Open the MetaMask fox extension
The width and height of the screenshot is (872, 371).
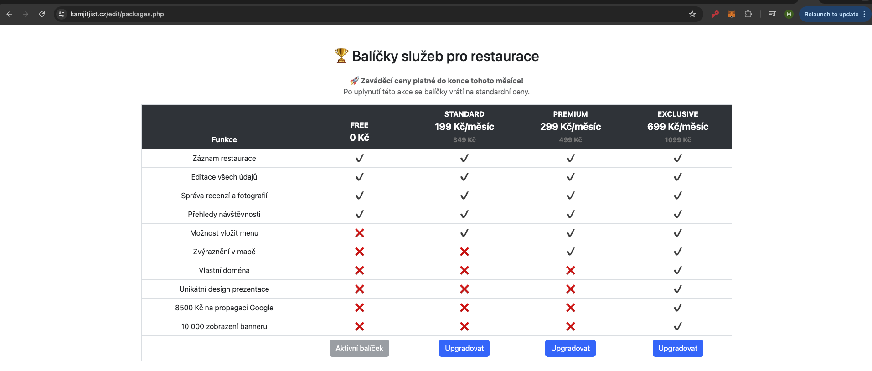tap(732, 14)
